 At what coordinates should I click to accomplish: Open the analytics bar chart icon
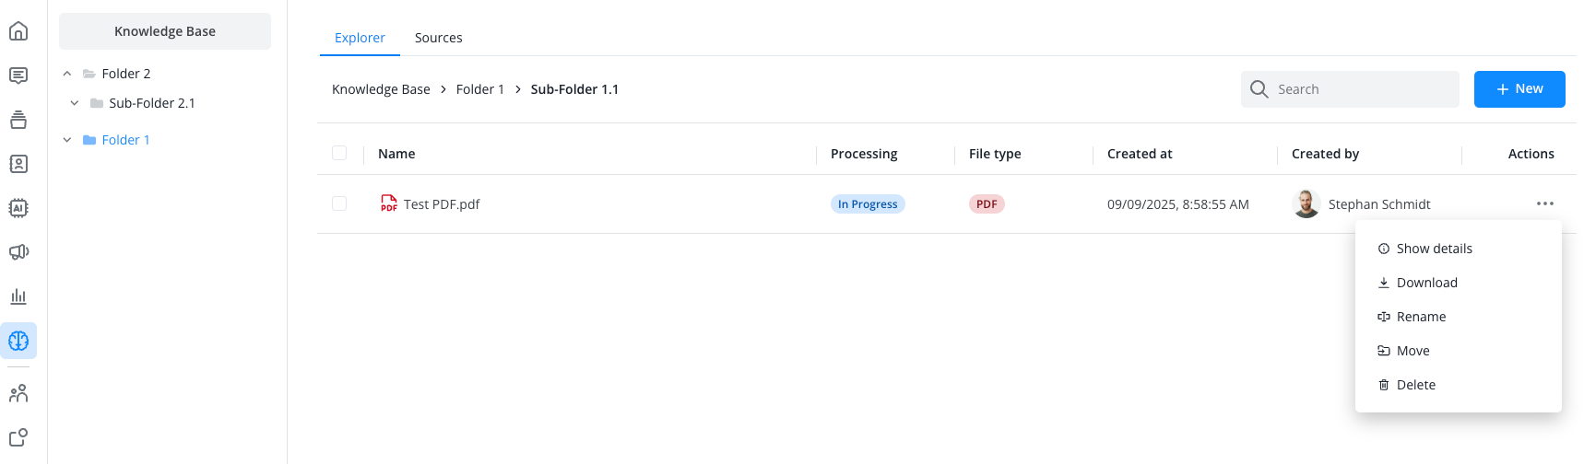pyautogui.click(x=18, y=296)
